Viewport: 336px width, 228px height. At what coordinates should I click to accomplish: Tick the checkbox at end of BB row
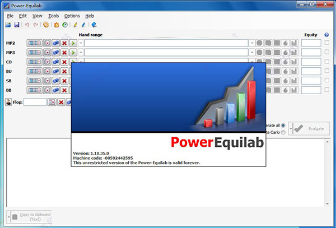(x=327, y=90)
